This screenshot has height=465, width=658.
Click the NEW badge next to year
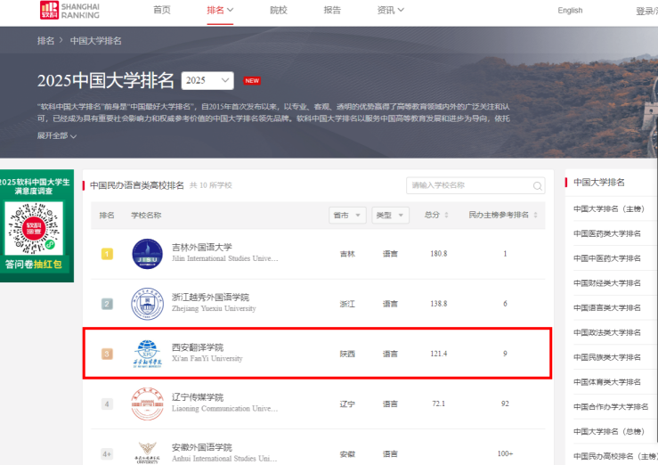coord(252,80)
